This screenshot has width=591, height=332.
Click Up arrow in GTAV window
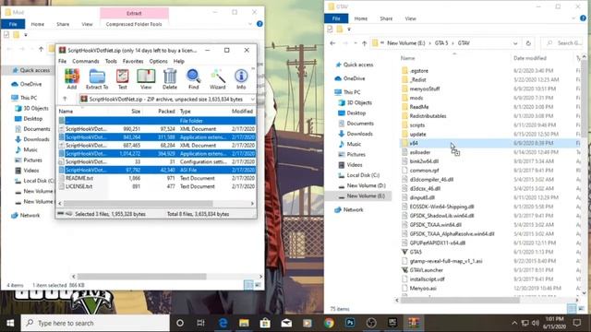coord(364,43)
